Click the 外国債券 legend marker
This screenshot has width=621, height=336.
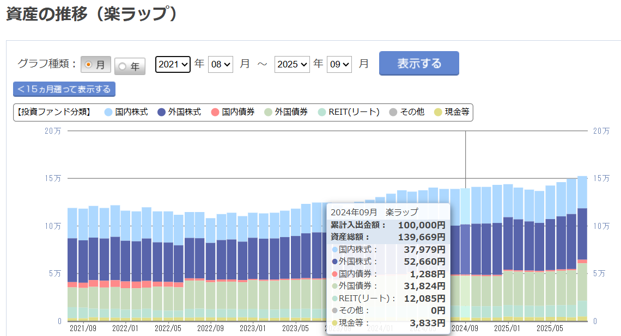268,112
